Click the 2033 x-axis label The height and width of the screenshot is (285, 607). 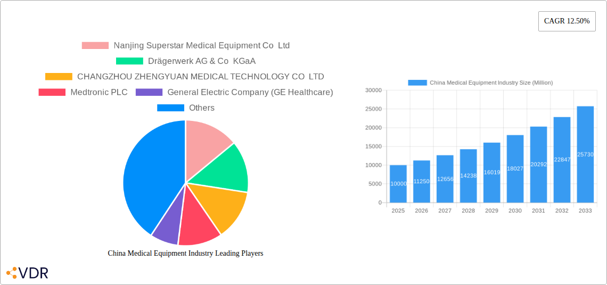[x=585, y=210]
